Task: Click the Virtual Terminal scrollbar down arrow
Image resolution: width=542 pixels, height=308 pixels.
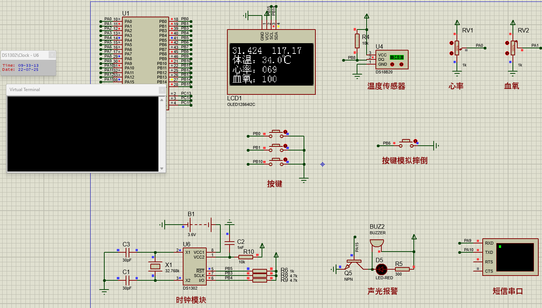Action: [x=162, y=168]
